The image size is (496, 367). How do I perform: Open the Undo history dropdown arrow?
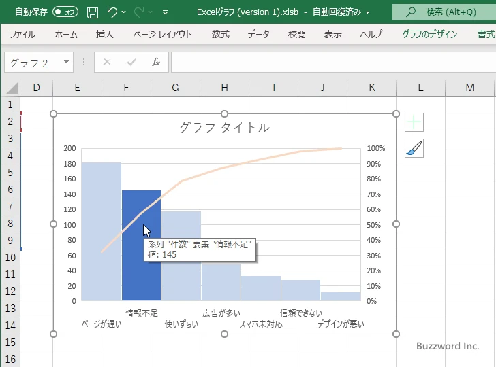pyautogui.click(x=124, y=12)
